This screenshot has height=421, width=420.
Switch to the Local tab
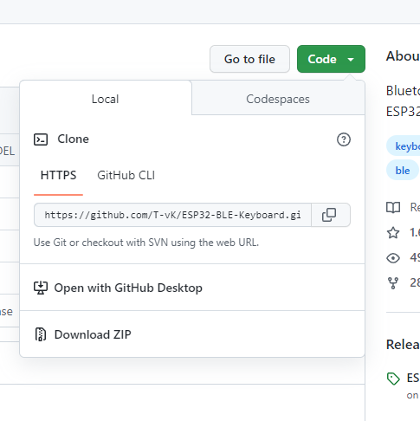point(106,99)
